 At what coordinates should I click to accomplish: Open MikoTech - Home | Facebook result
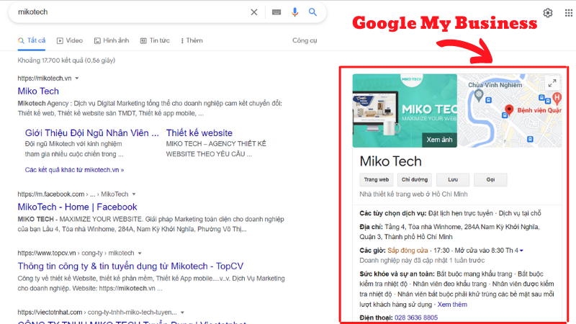pyautogui.click(x=77, y=207)
